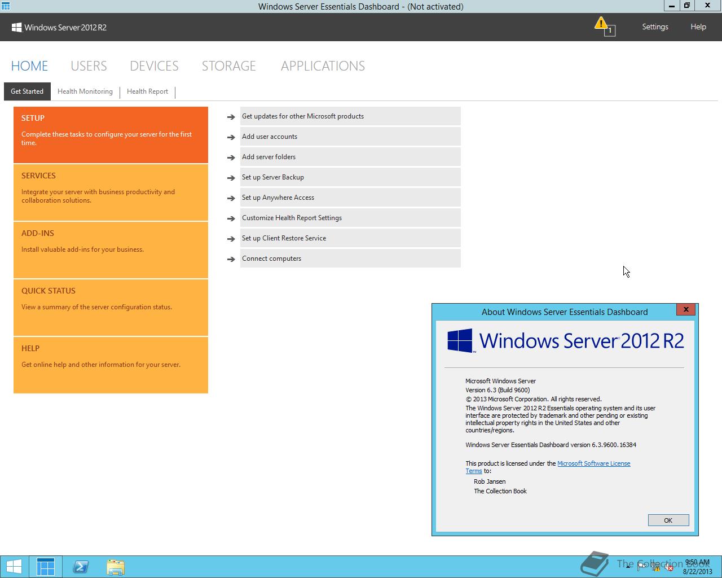
Task: Open Help in the dashboard header
Action: click(x=698, y=27)
